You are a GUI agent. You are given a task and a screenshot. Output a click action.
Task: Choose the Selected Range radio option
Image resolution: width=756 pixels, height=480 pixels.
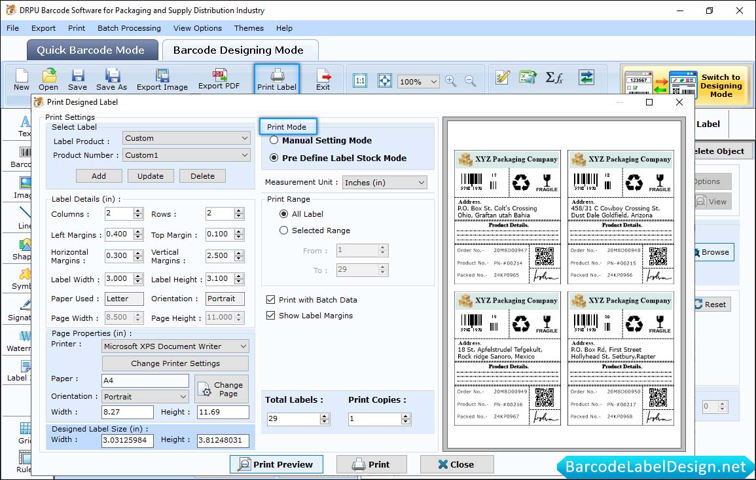[283, 230]
